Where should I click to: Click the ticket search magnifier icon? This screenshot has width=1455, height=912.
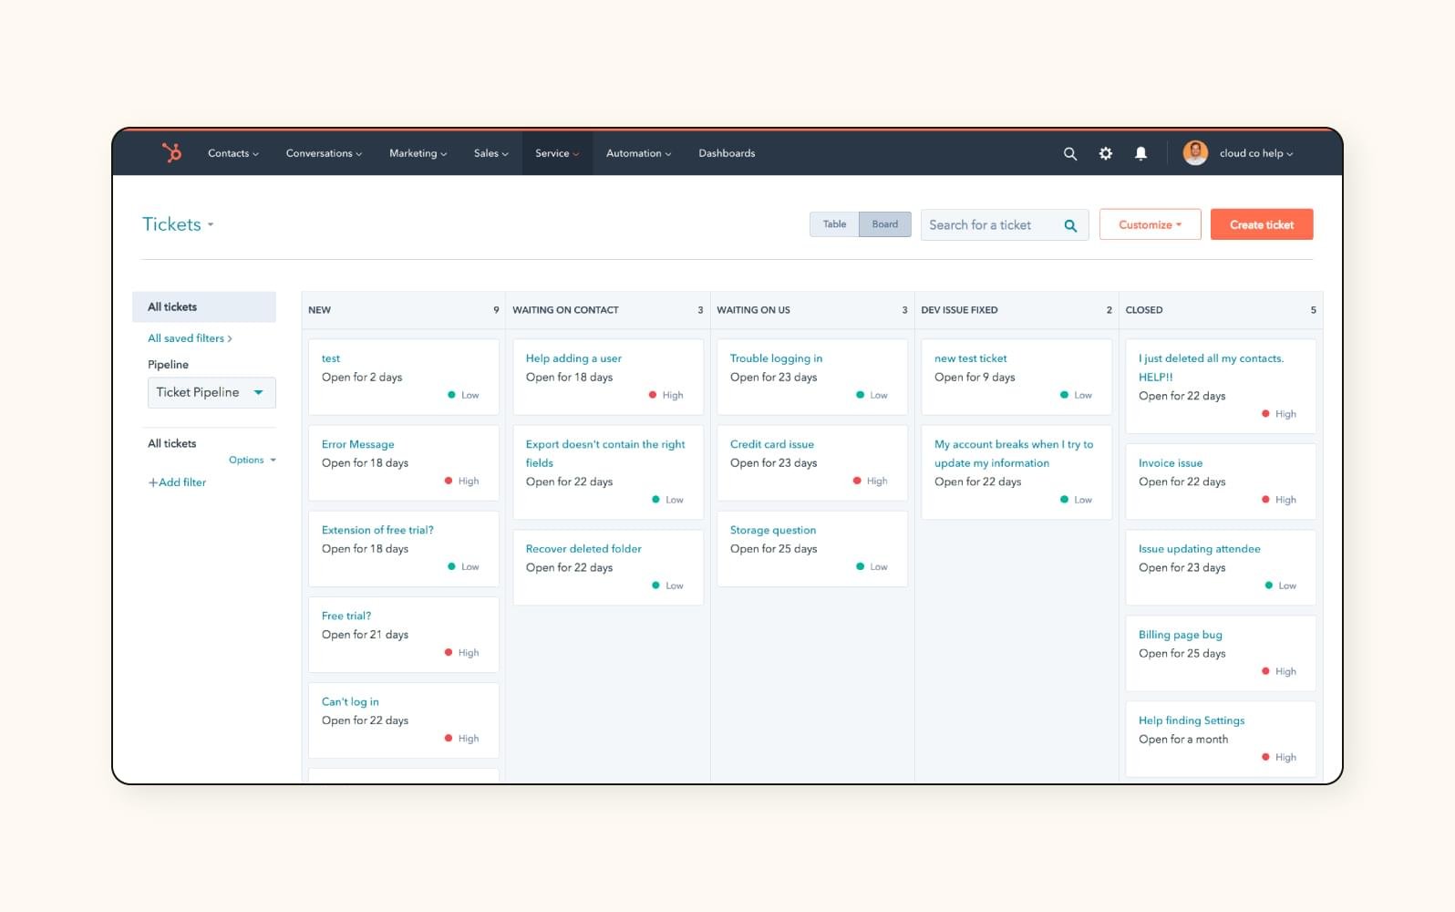[1070, 225]
